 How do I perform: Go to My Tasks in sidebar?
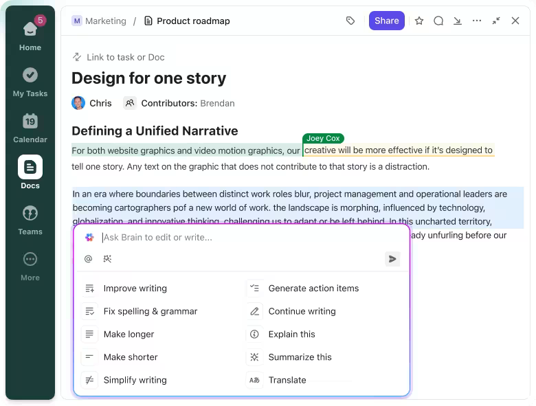30,81
